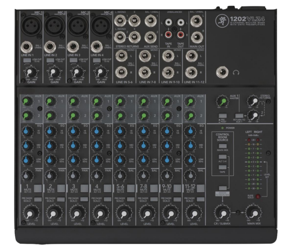Enable PRE FADER SOLO on channel 2
288x252 pixels.
61,199
